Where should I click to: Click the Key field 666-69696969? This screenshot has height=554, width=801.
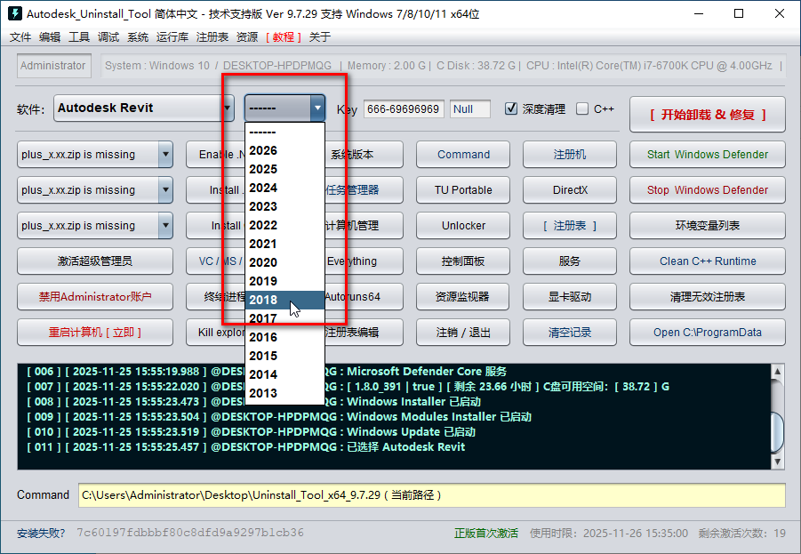(x=404, y=108)
